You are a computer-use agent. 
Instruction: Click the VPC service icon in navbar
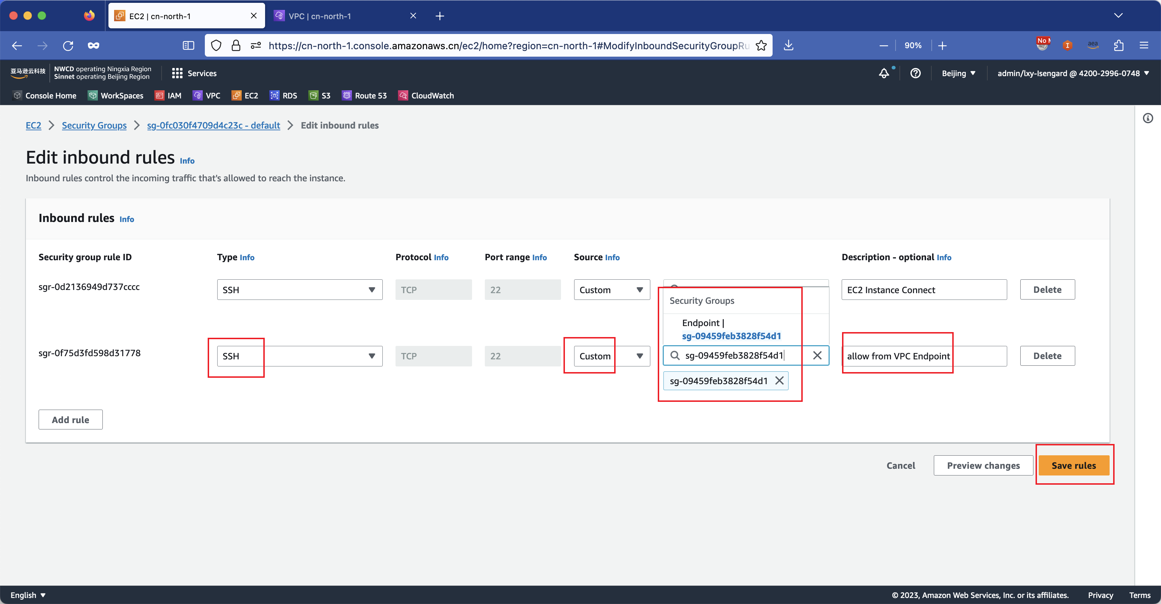point(197,96)
